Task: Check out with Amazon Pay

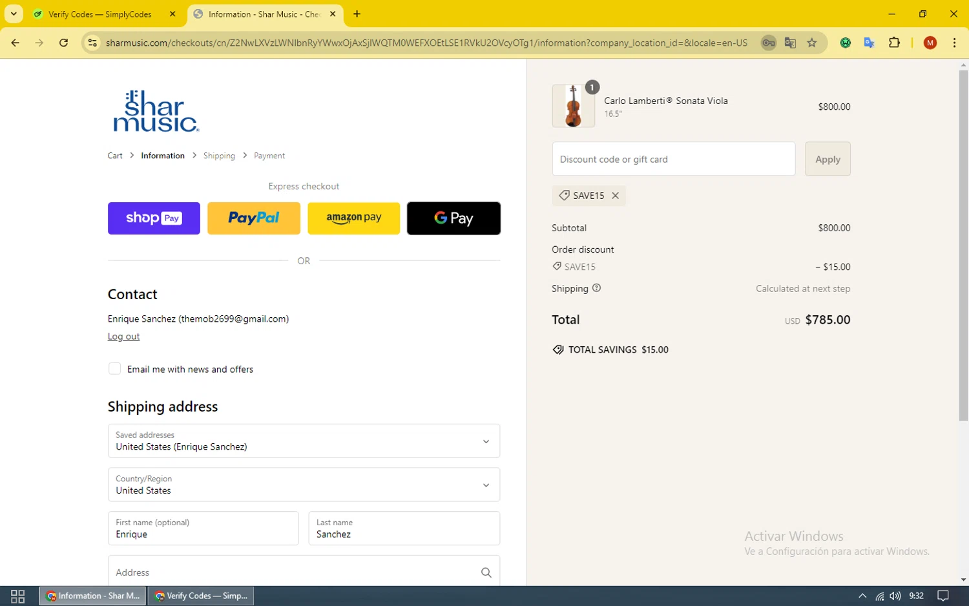Action: coord(353,218)
